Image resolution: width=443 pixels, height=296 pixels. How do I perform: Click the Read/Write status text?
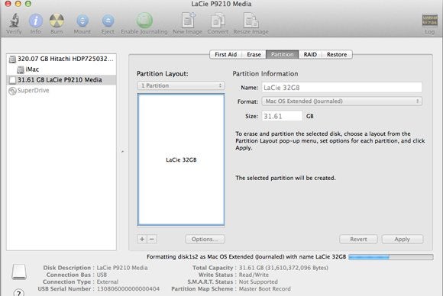(x=254, y=275)
